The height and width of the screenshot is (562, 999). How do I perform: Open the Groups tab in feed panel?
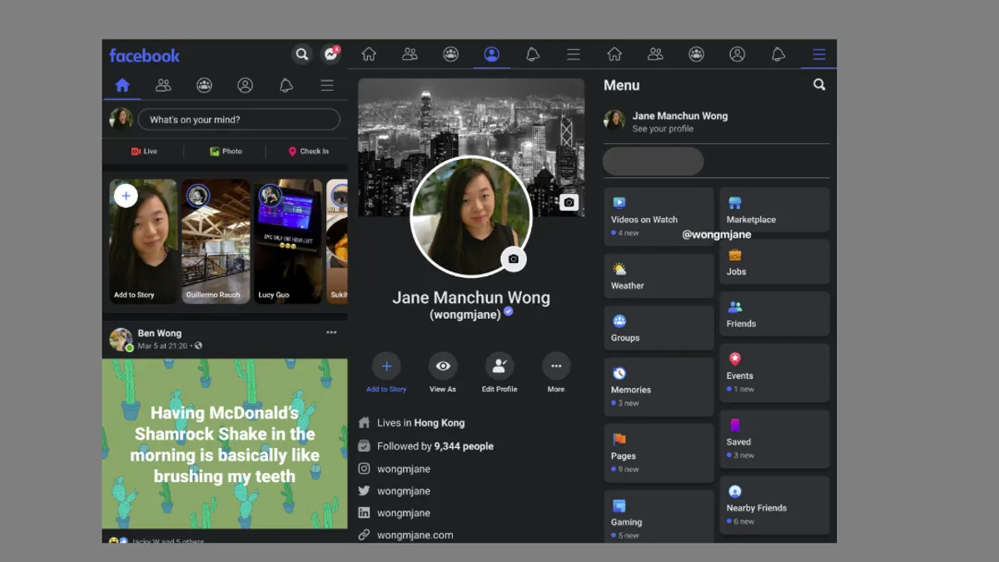204,85
